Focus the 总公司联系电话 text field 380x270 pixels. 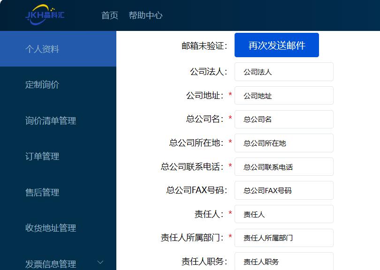(284, 167)
